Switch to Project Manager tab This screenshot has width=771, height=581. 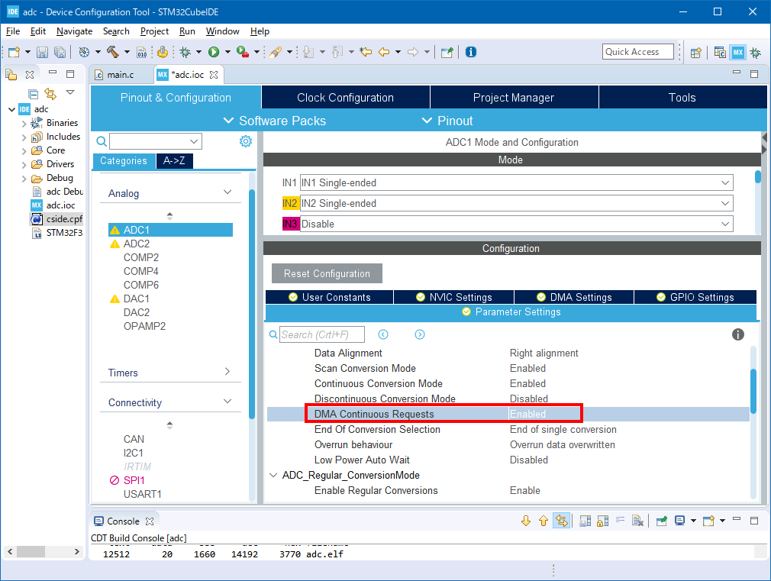coord(513,98)
